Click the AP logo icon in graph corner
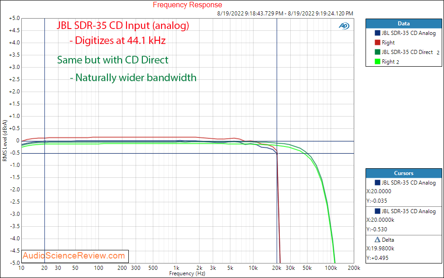Screen dimensions: 444x278 (344, 26)
